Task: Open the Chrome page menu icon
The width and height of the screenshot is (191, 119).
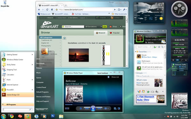Action: [x=119, y=10]
